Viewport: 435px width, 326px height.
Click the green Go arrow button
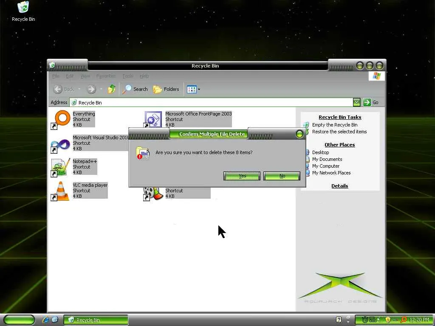coord(367,102)
